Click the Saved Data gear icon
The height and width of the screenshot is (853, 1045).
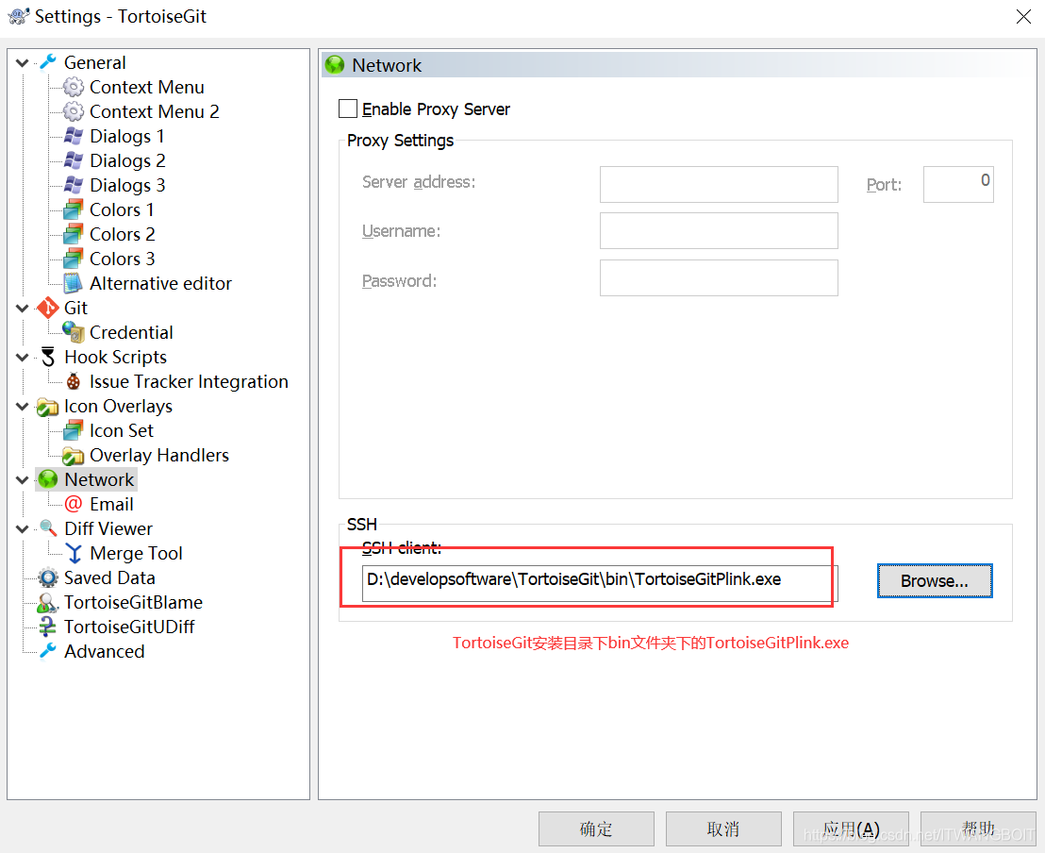tap(48, 577)
